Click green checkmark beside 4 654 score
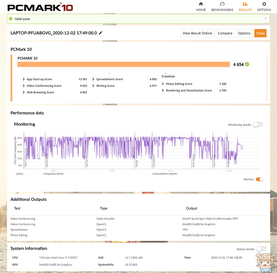This screenshot has height=273, width=277. point(247,64)
